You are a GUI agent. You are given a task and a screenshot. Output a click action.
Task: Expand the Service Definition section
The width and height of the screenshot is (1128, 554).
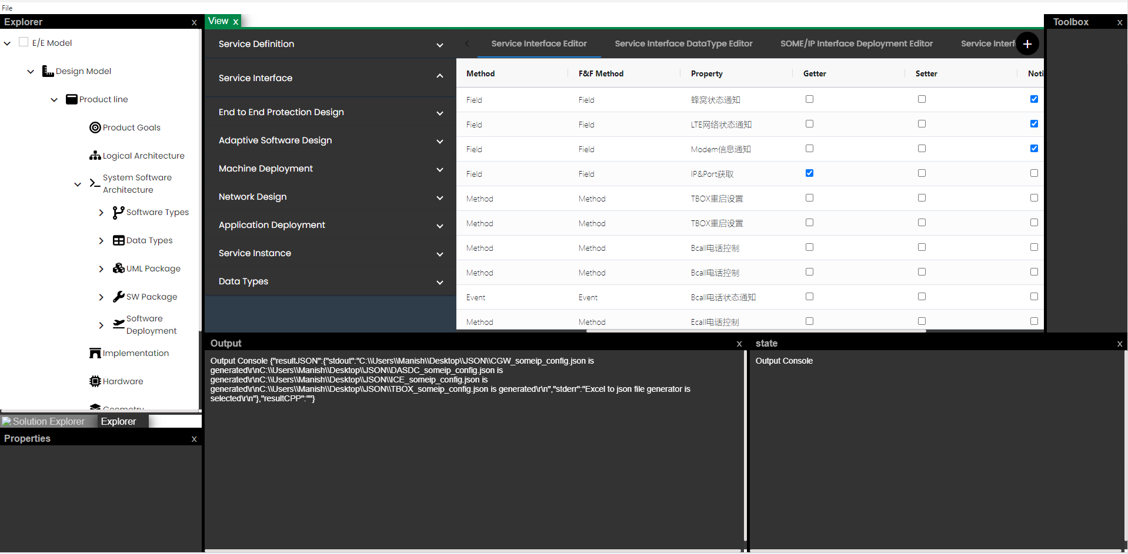pyautogui.click(x=331, y=44)
